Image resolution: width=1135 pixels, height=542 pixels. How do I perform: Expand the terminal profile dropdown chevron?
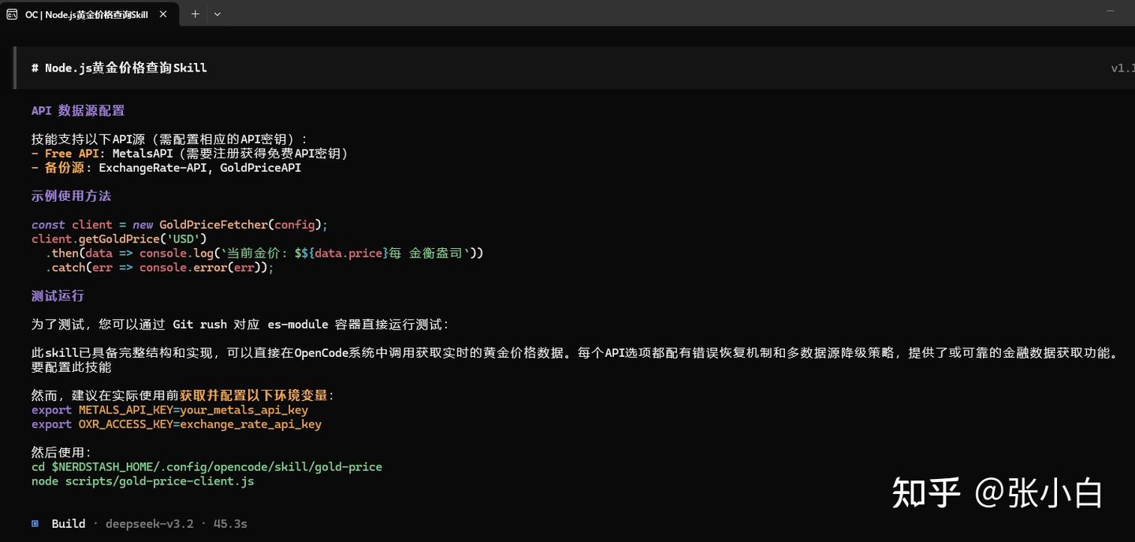(x=218, y=14)
